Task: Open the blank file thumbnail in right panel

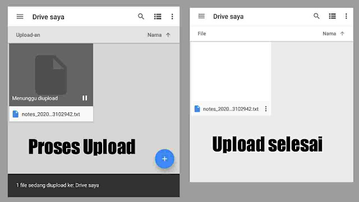Action: click(231, 71)
